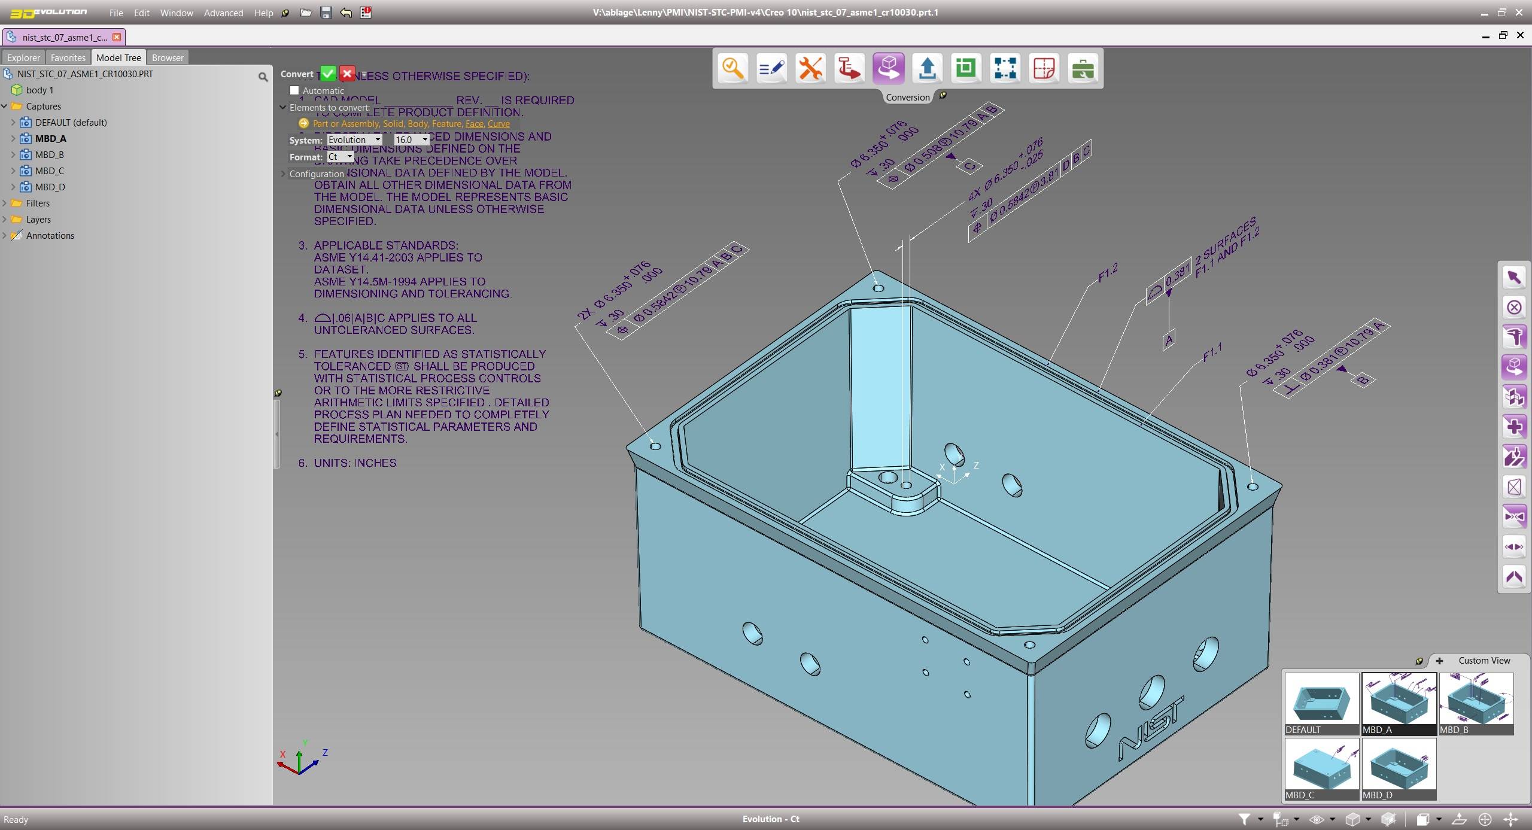The image size is (1532, 830).
Task: Expand the Layers folder
Action: 5,219
